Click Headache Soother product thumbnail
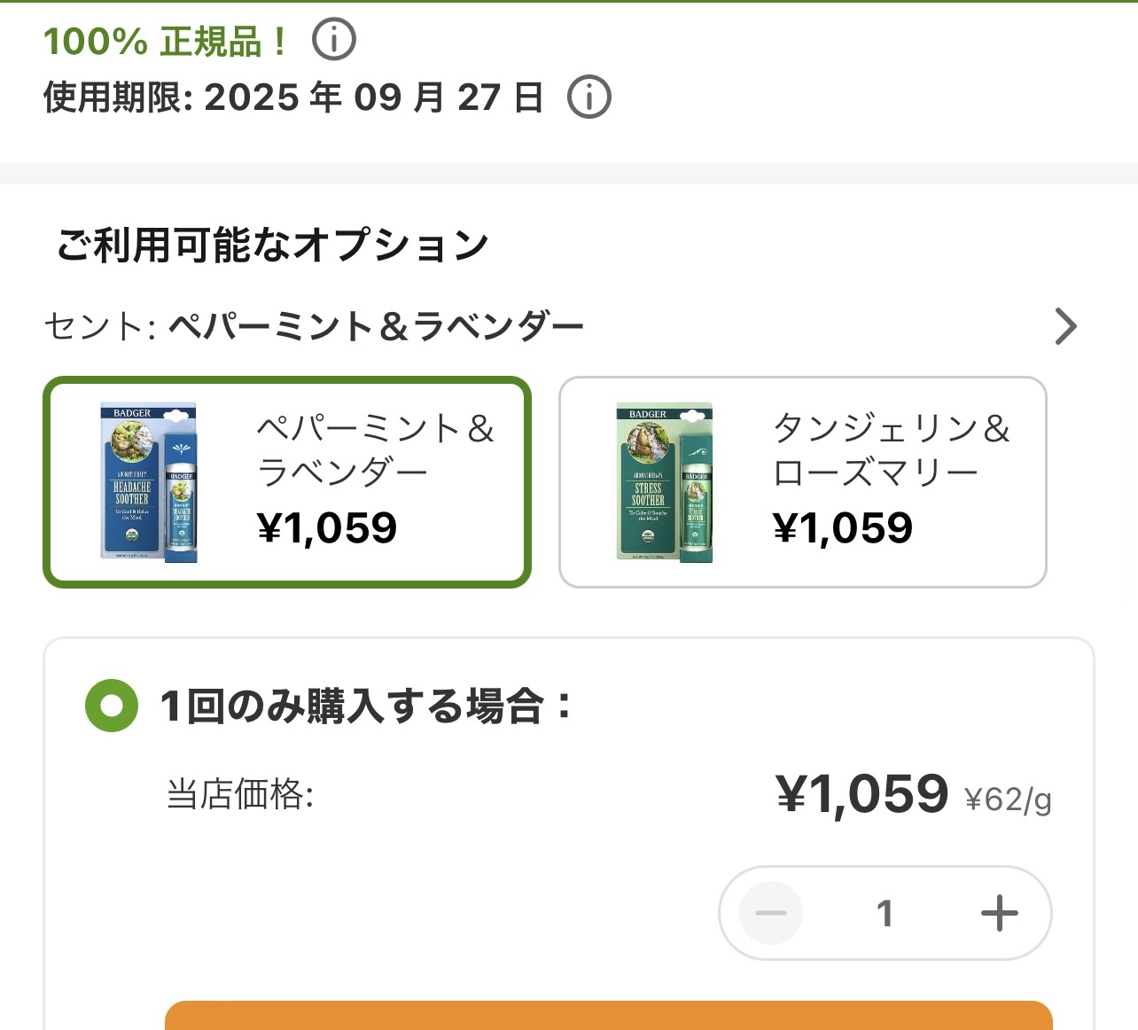Screen dimensions: 1138x1030 pos(149,482)
